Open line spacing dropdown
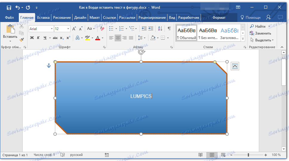 tap(142, 38)
